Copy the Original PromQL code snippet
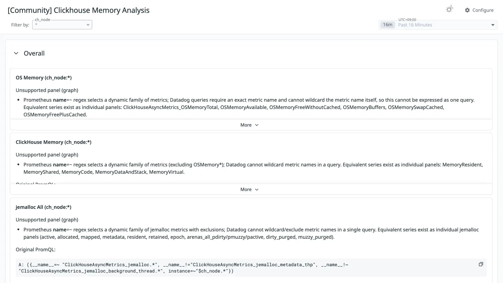Viewport: 503px width, 283px height. coord(481,264)
